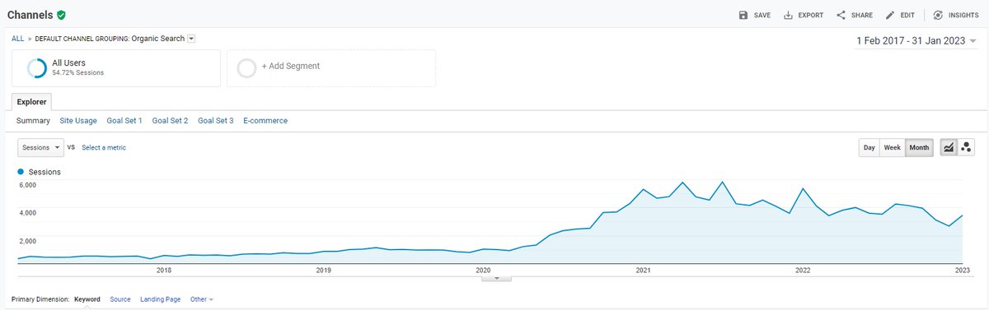Image resolution: width=989 pixels, height=310 pixels.
Task: Expand the Other primary dimension dropdown
Action: [201, 299]
